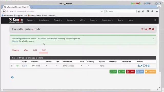This screenshot has height=92, width=164.
Task: Click the anchor icon in the ICMP rule's Actions
Action: tap(139, 66)
